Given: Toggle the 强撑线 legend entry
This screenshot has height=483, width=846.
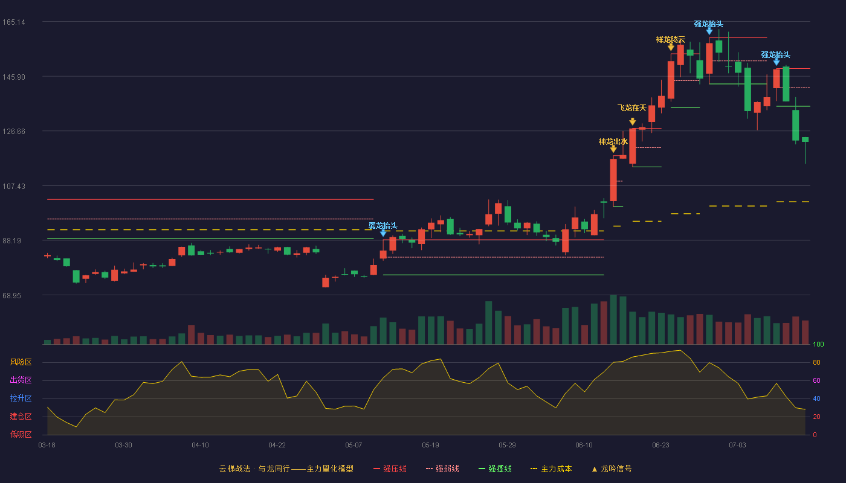Looking at the screenshot, I should pos(495,469).
